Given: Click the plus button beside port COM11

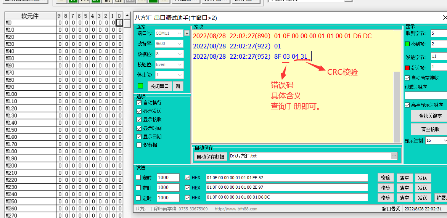Looking at the screenshot, I should click(x=187, y=33).
